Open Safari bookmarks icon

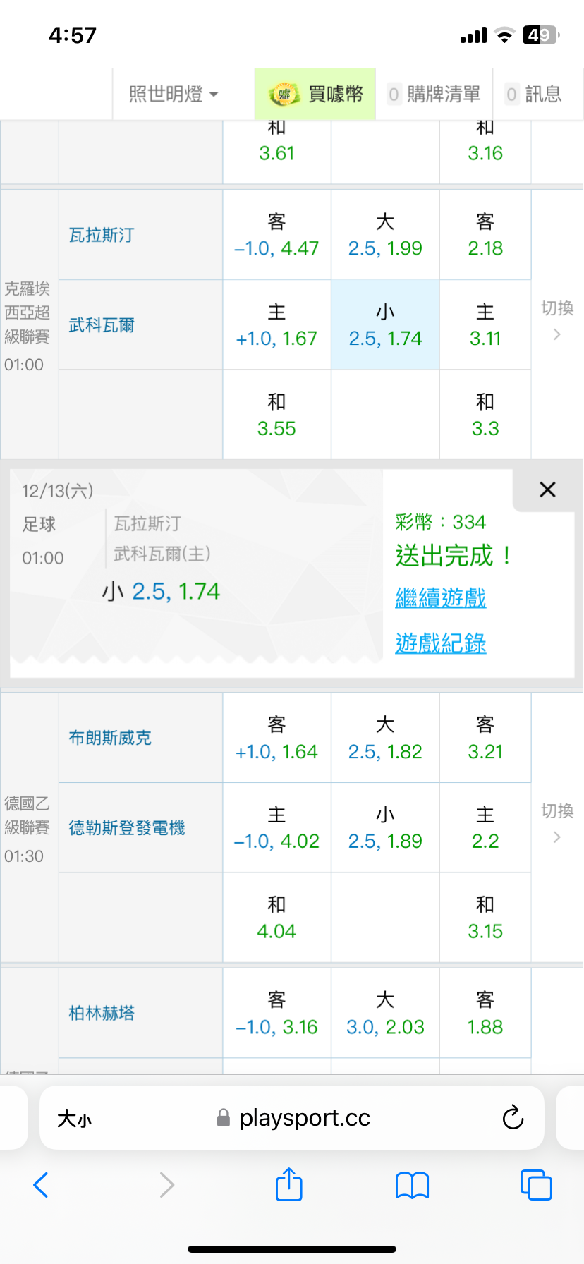412,1185
